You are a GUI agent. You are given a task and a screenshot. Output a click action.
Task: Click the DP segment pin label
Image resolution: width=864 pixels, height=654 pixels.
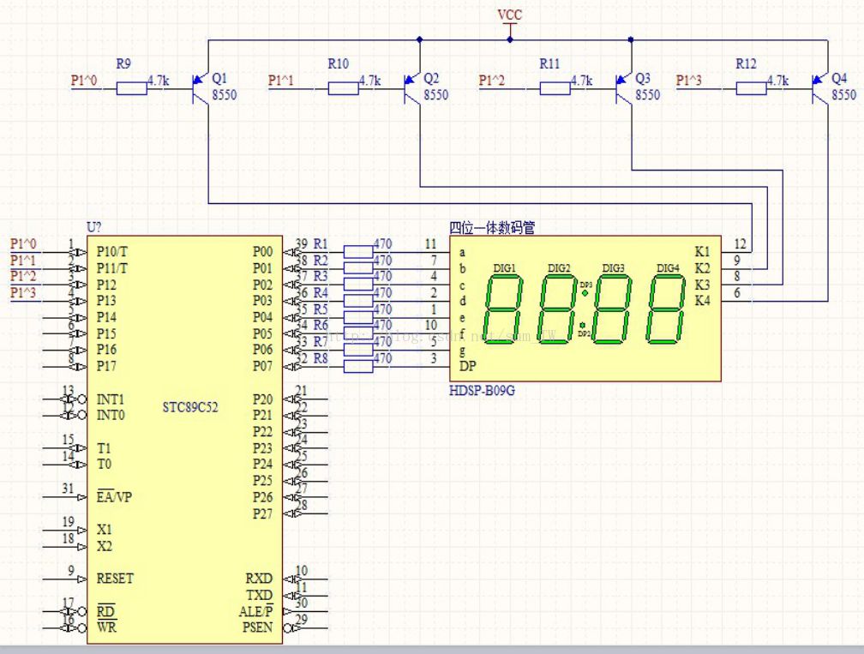[x=468, y=366]
